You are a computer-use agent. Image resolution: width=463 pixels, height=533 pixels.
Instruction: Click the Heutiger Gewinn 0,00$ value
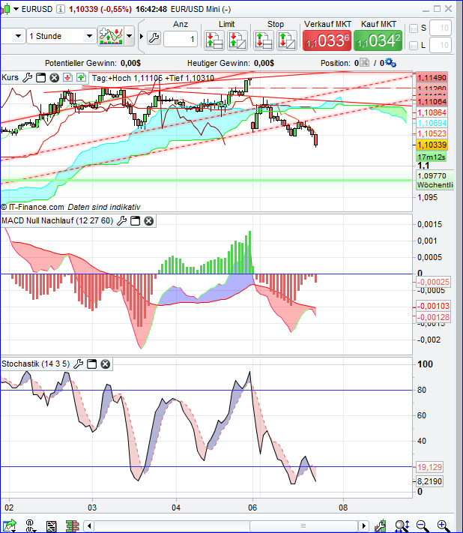[x=264, y=63]
